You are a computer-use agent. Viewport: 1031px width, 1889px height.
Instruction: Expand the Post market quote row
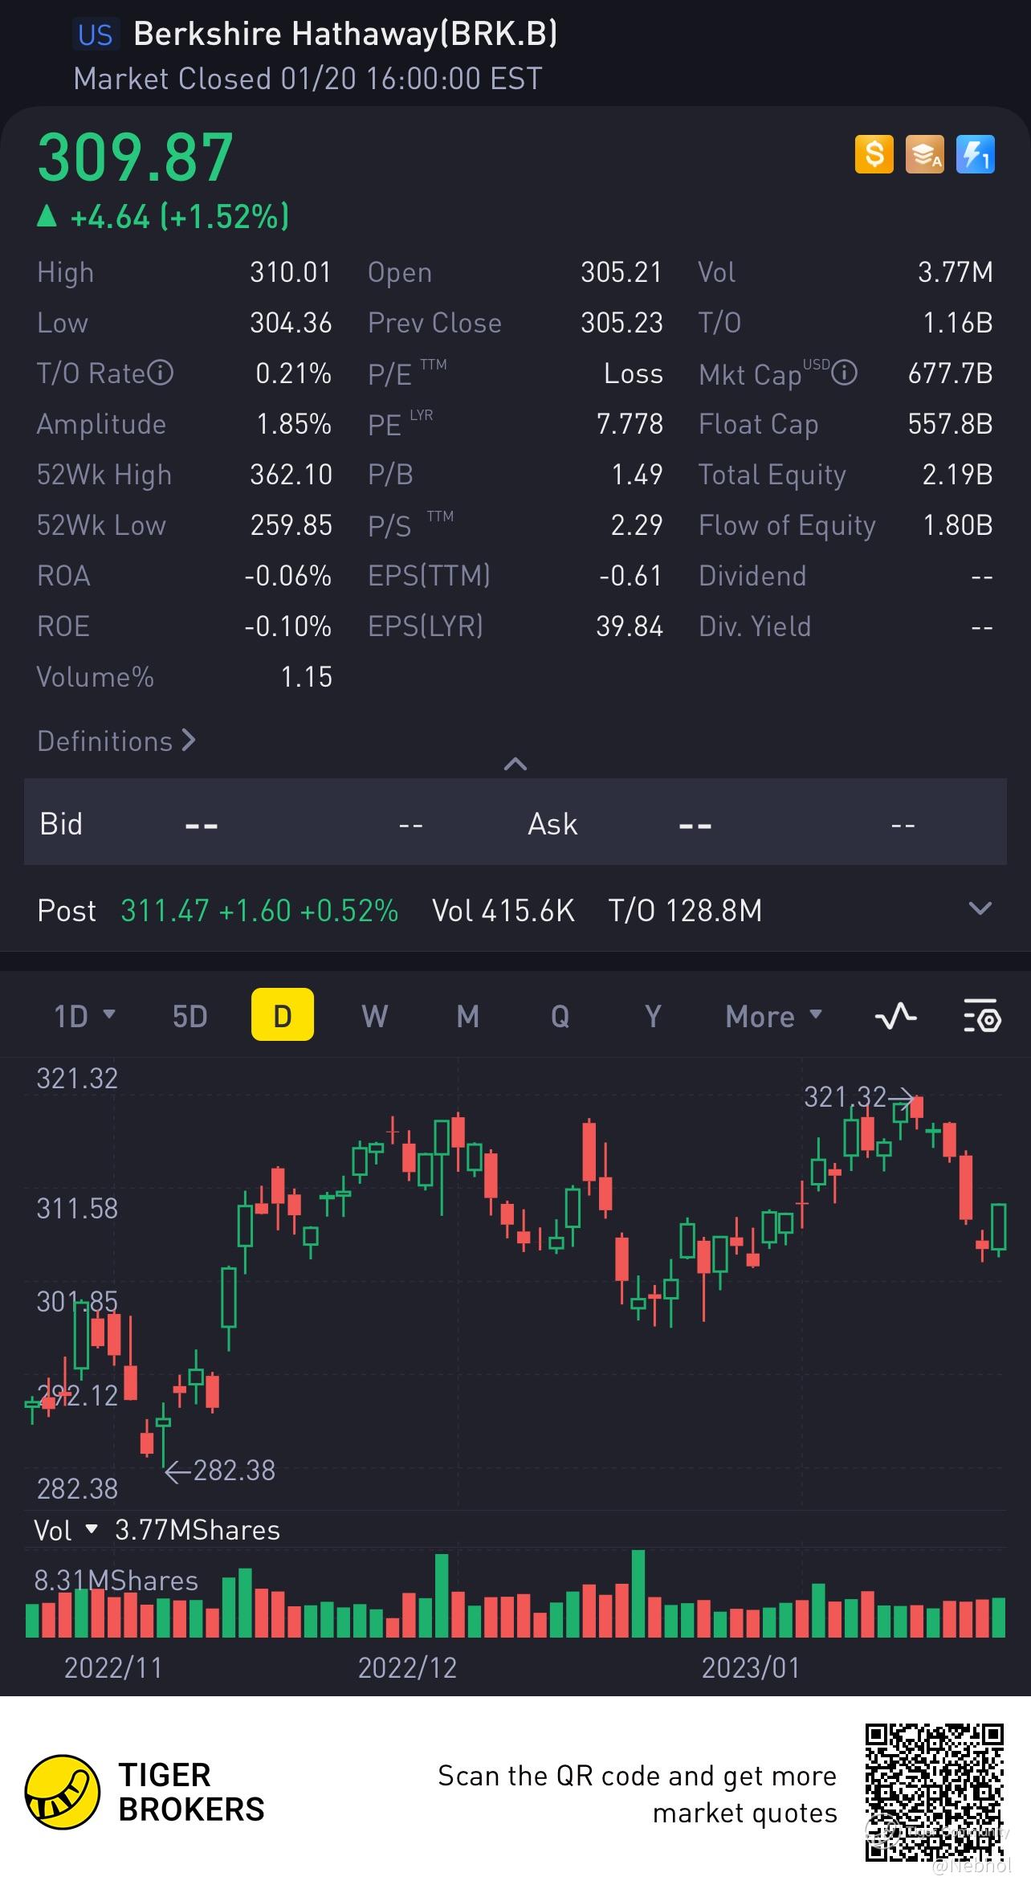click(x=980, y=909)
